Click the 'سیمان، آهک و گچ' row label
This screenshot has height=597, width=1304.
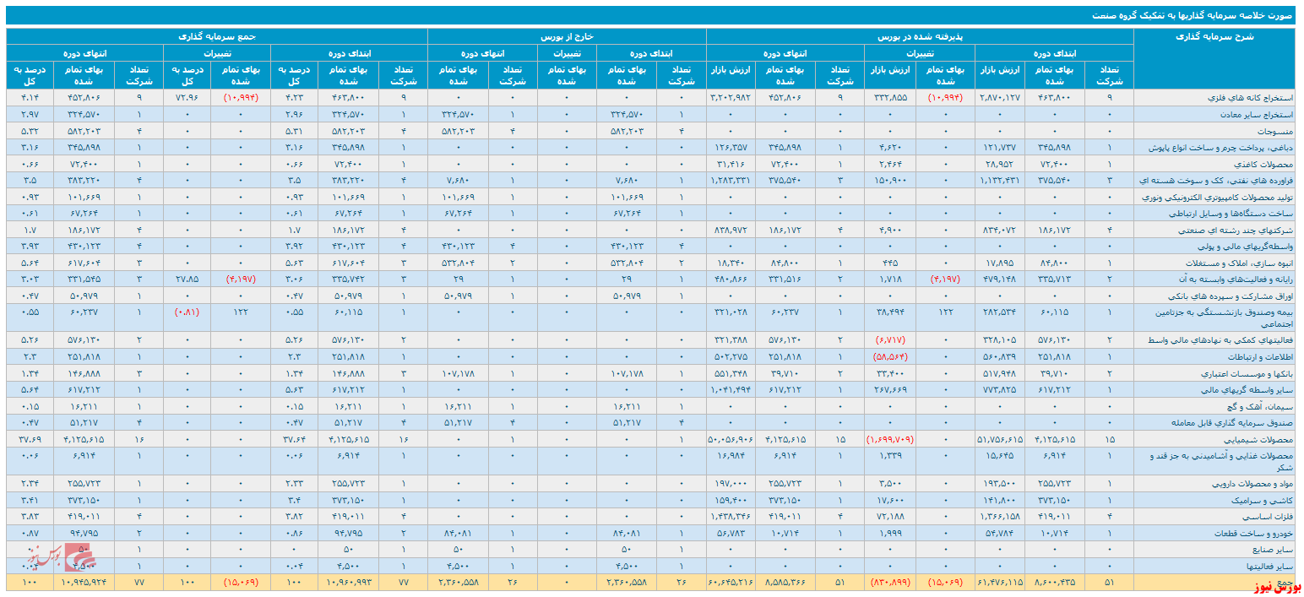pyautogui.click(x=1258, y=405)
